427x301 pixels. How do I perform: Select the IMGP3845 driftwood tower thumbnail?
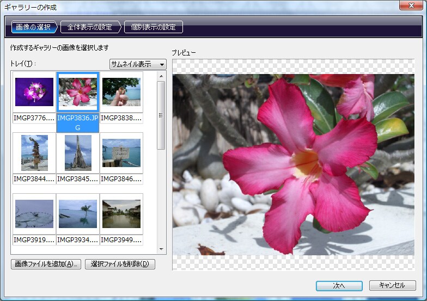click(x=78, y=153)
